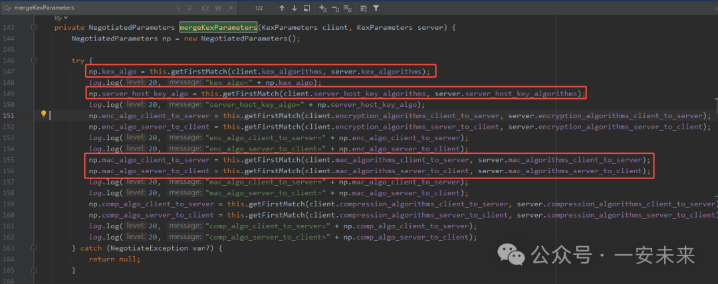The image size is (718, 284).
Task: Jump to the previous search occurrence arrow
Action: [x=282, y=9]
